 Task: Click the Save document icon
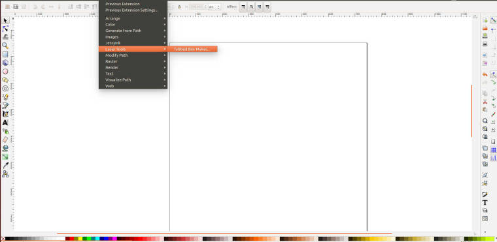click(x=485, y=36)
